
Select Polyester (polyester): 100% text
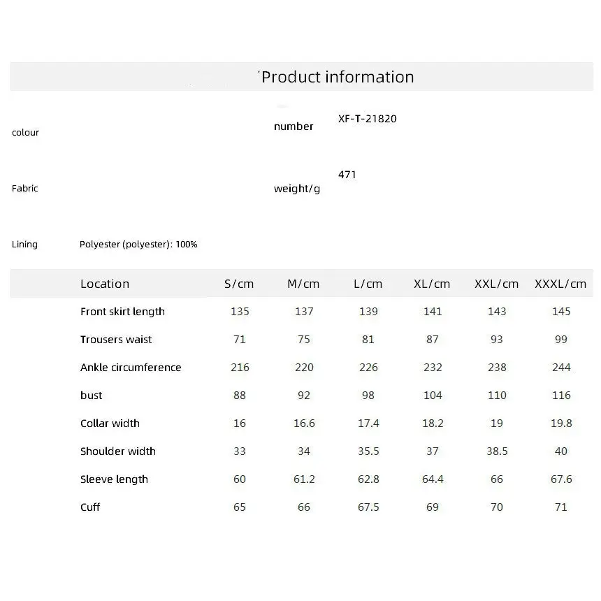pos(138,244)
